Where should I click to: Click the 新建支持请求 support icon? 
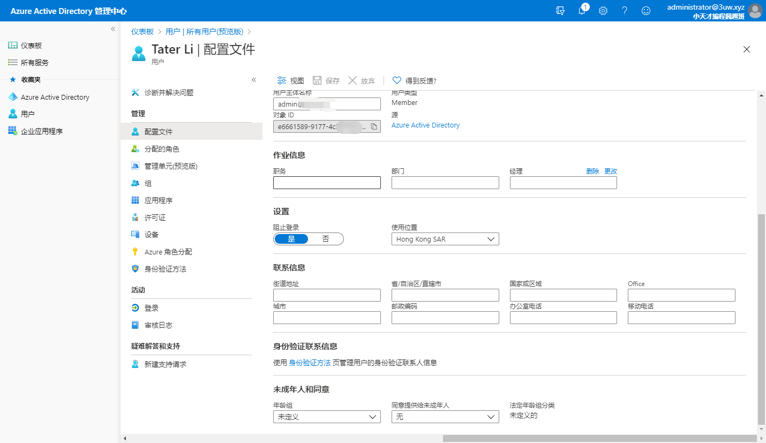136,364
